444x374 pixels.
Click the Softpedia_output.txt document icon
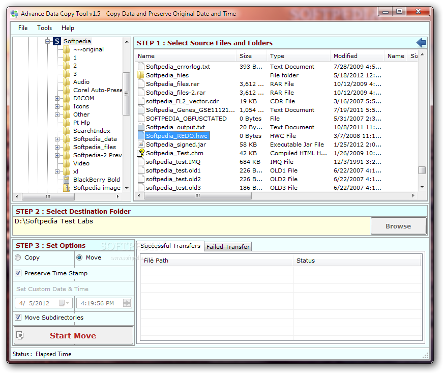(x=141, y=127)
